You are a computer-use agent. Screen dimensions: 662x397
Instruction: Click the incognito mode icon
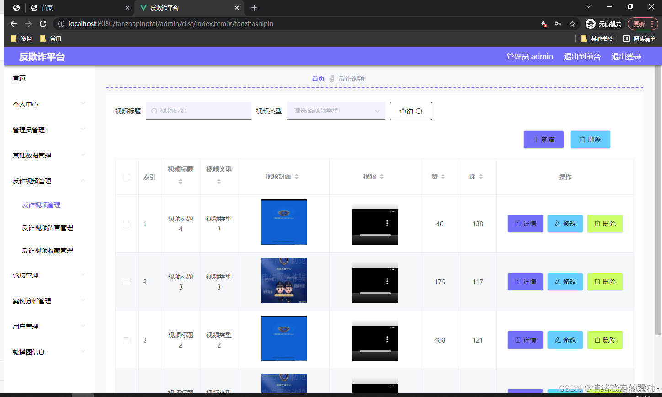(591, 24)
